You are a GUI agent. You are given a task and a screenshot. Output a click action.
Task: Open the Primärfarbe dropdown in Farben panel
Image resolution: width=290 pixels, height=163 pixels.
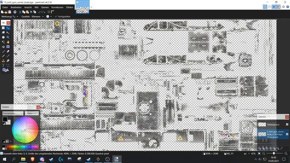(x=13, y=113)
